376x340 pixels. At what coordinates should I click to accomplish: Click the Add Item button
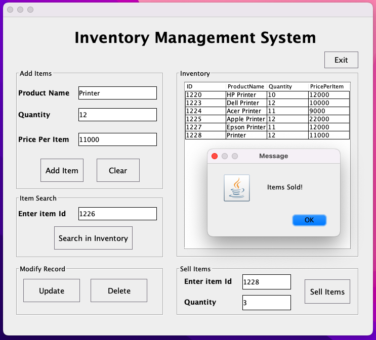pyautogui.click(x=62, y=170)
